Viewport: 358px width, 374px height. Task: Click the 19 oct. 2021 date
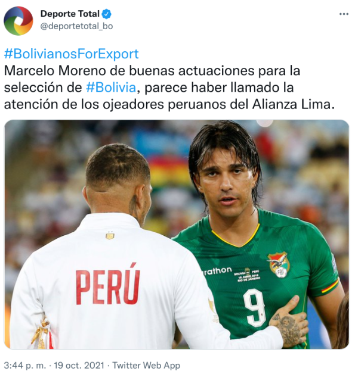click(79, 365)
